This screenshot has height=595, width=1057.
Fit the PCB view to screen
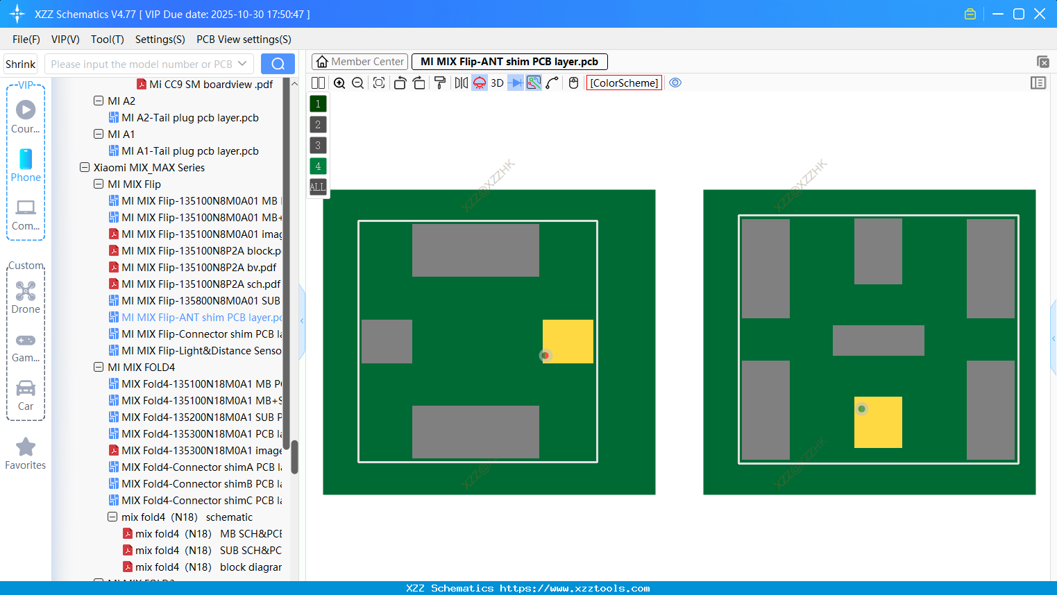point(379,83)
